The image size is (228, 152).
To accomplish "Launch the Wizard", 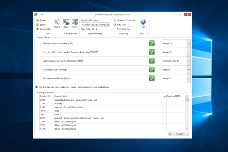I will tap(57, 23).
